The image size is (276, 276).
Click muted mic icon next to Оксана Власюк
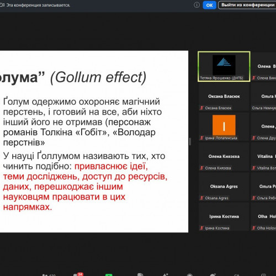(202, 108)
